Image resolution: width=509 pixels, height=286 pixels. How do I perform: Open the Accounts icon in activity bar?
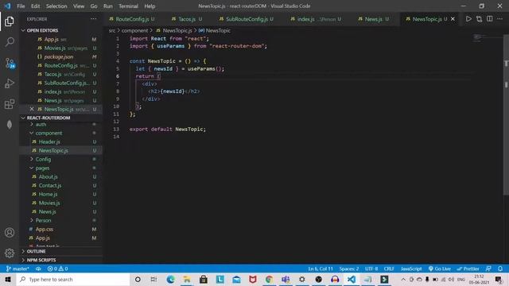10,233
